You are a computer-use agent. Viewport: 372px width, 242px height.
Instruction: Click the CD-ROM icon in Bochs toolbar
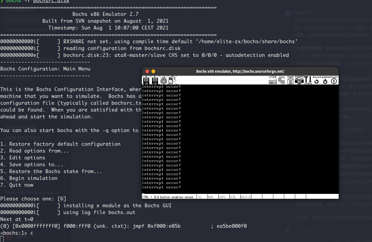(x=163, y=80)
